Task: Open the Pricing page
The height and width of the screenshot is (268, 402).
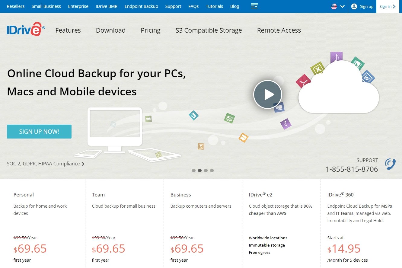Action: click(151, 30)
